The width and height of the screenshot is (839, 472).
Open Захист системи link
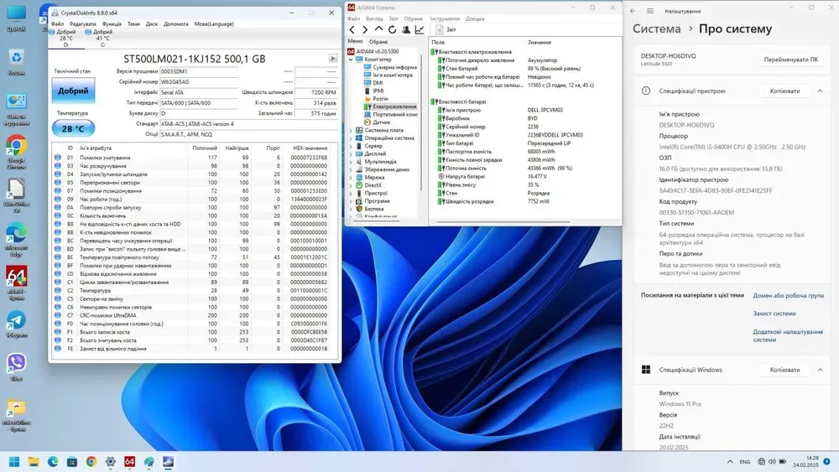[x=774, y=314]
